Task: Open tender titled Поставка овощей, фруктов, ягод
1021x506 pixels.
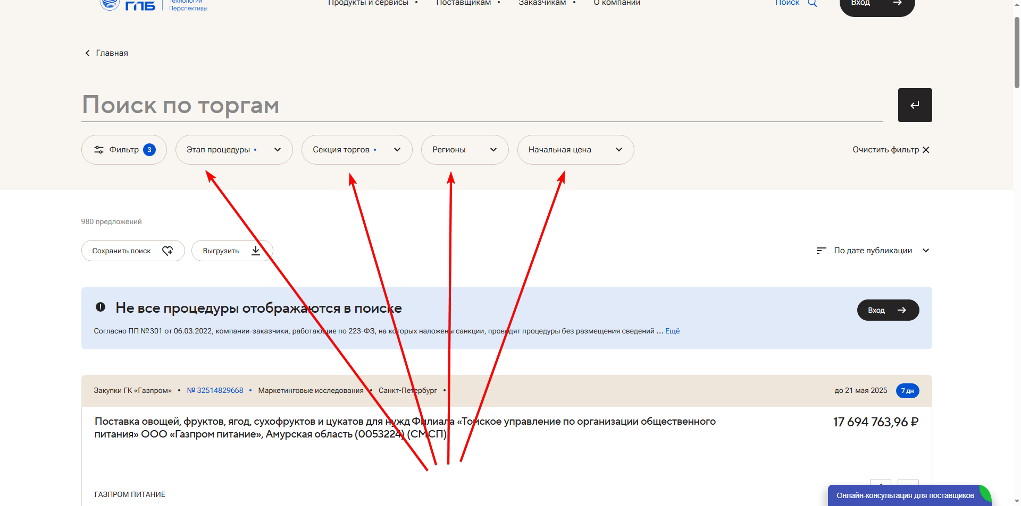Action: coord(405,428)
